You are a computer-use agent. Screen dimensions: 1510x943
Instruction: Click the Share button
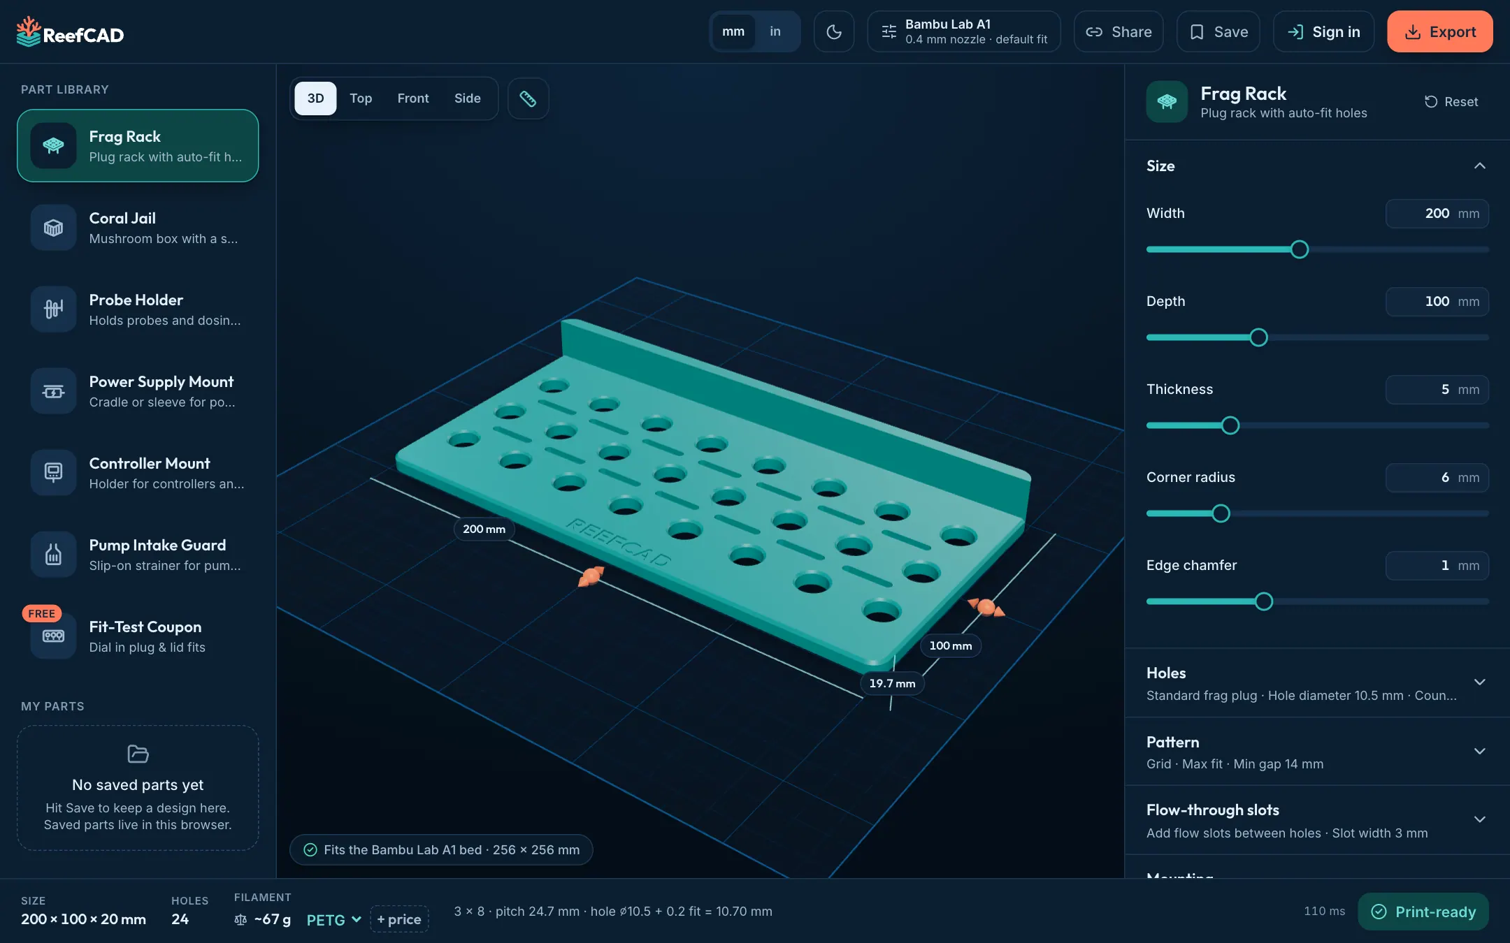[1119, 31]
